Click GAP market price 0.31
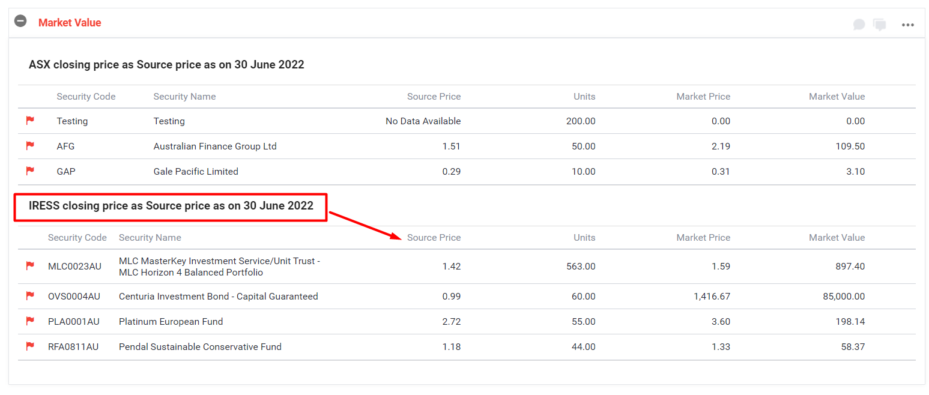929x395 pixels. coord(721,172)
